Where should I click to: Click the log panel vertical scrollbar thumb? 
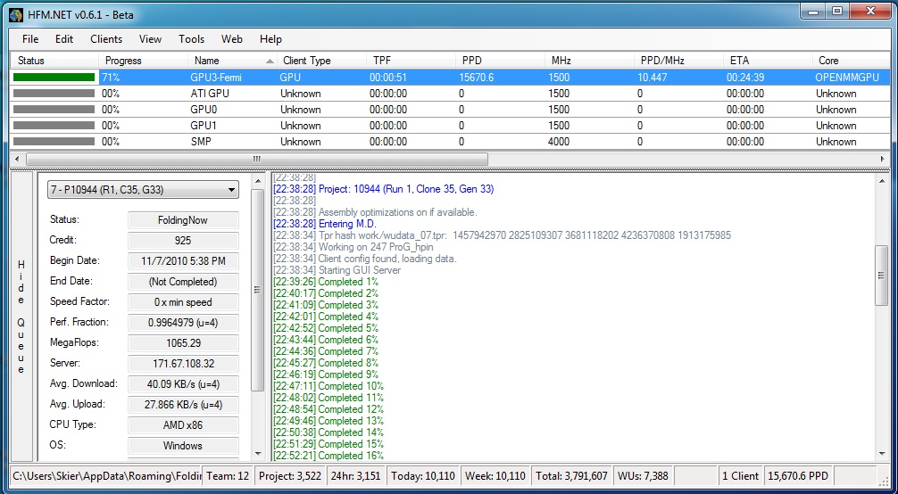882,275
